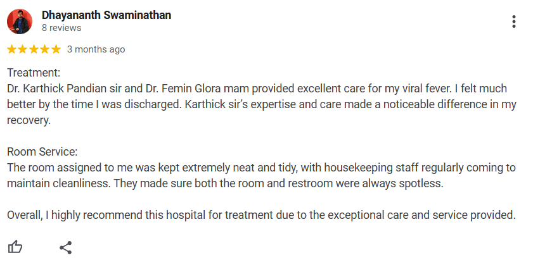
Task: Click the word "spotless" in the review
Action: (x=421, y=183)
